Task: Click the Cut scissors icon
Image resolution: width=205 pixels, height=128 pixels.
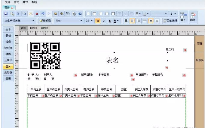Action: tap(18, 14)
